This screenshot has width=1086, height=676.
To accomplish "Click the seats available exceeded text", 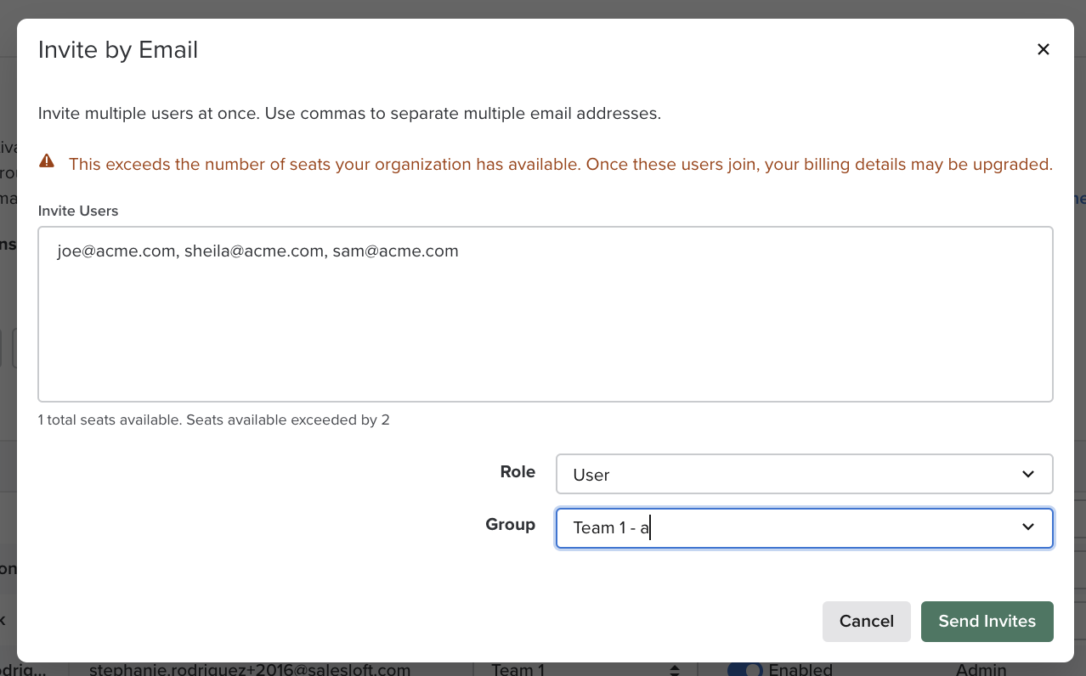I will click(x=214, y=420).
